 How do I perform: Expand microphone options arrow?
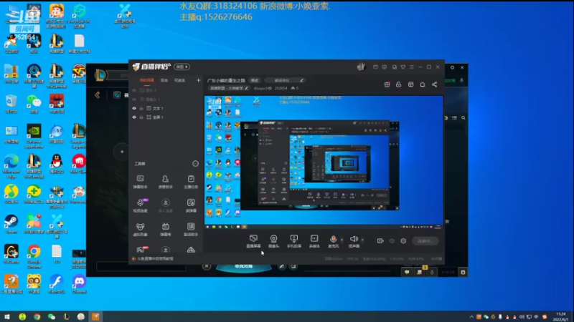pos(342,240)
